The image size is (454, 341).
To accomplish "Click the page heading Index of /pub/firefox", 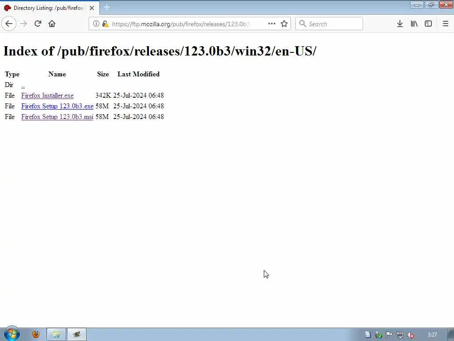I will [x=160, y=51].
